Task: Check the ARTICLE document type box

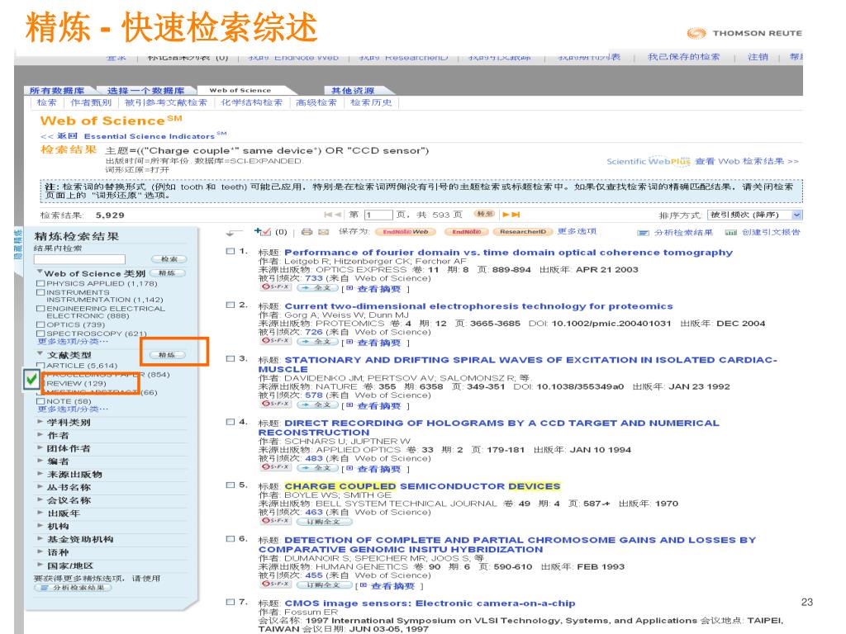Action: 40,366
